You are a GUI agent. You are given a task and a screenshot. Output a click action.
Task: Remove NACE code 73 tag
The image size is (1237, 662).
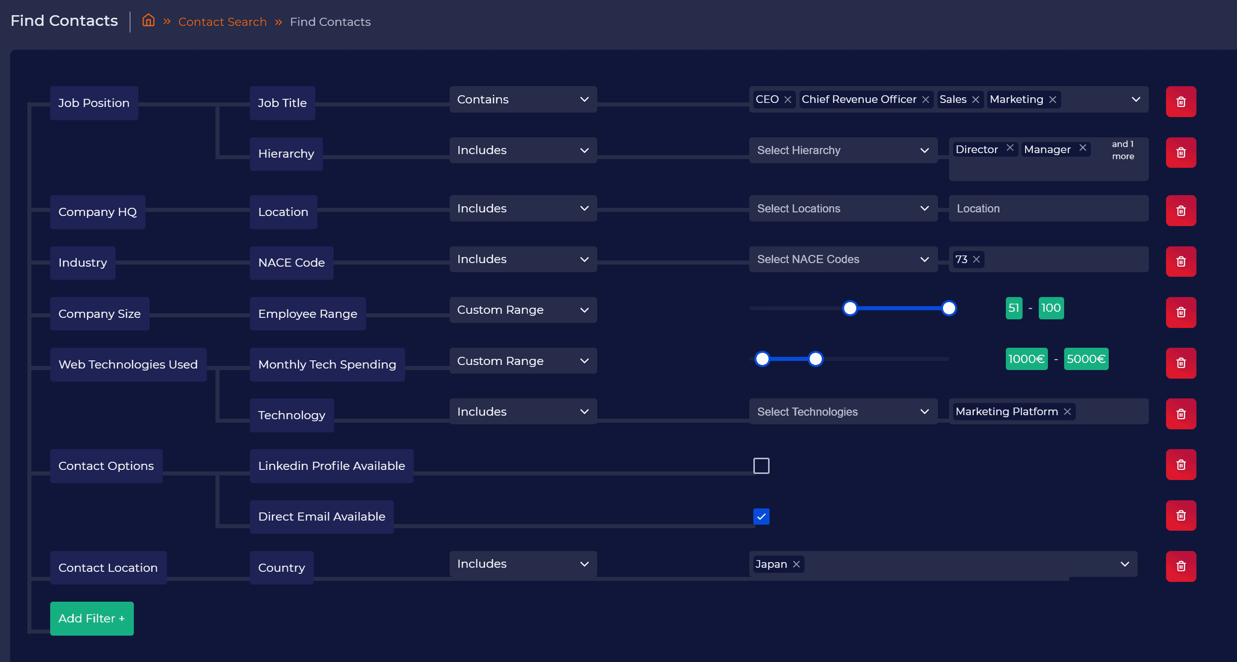point(976,260)
